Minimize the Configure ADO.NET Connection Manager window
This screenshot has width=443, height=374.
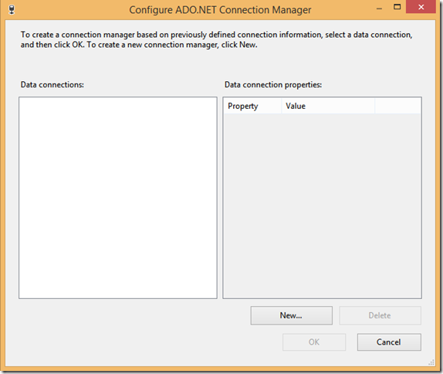click(x=380, y=8)
